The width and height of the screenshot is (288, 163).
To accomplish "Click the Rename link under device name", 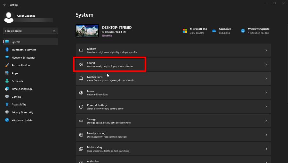I will click(x=107, y=36).
